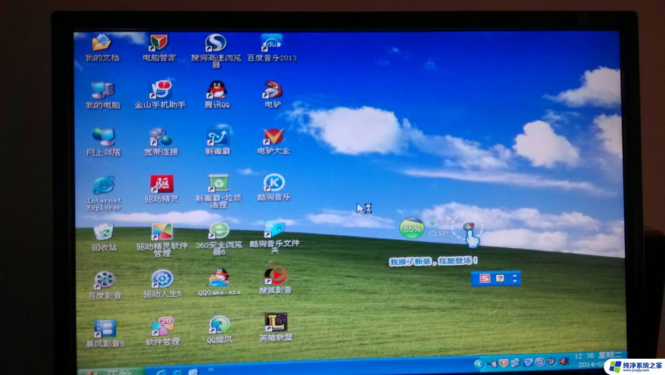This screenshot has width=665, height=375.
Task: Open the Sogou toolbar options arrows
Action: click(515, 278)
